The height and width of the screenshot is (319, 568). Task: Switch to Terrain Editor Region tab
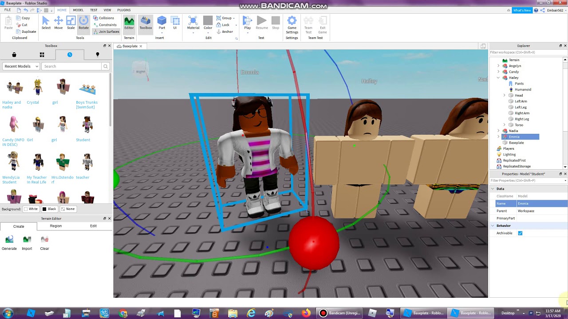56,226
